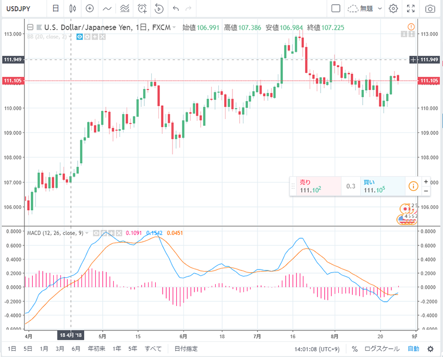Click the flag icon beside U.S. Dollar title
This screenshot has height=357, width=443.
click(39, 28)
